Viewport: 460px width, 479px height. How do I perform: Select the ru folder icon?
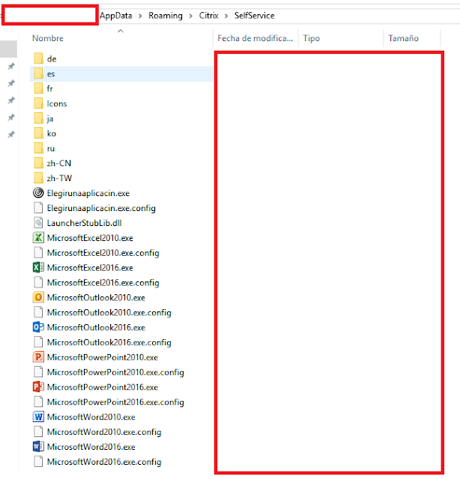pyautogui.click(x=38, y=148)
